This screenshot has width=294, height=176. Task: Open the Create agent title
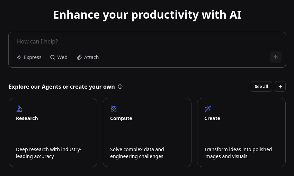212,118
